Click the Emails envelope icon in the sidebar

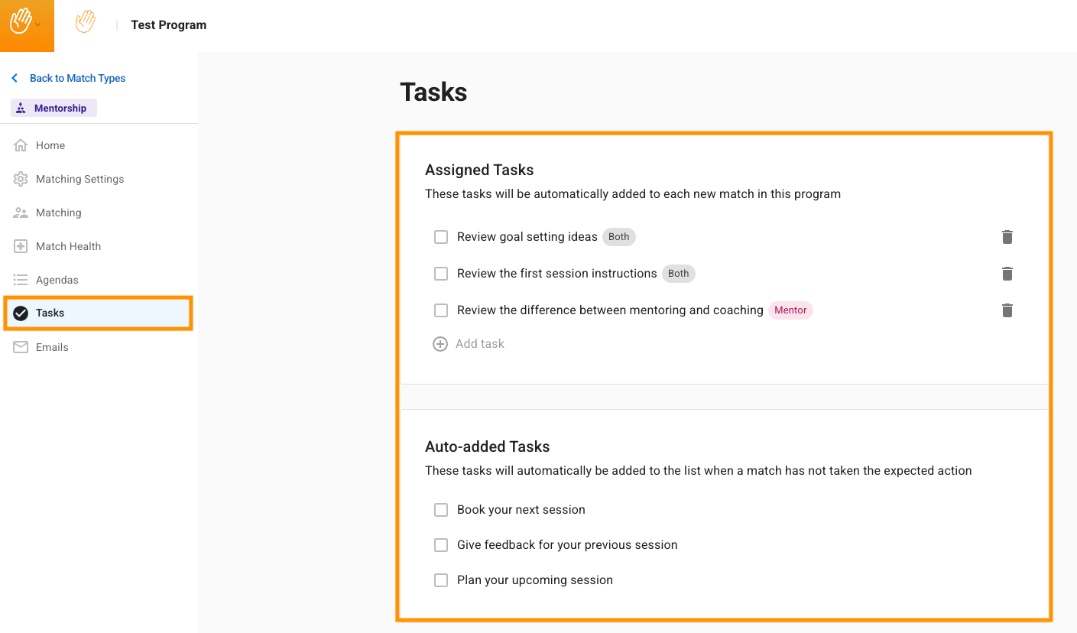[x=21, y=347]
